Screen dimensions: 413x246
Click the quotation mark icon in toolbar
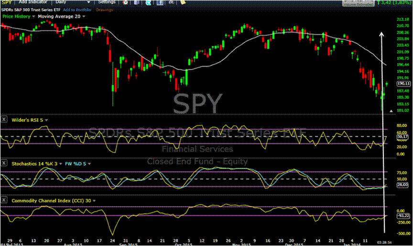tap(171, 2)
